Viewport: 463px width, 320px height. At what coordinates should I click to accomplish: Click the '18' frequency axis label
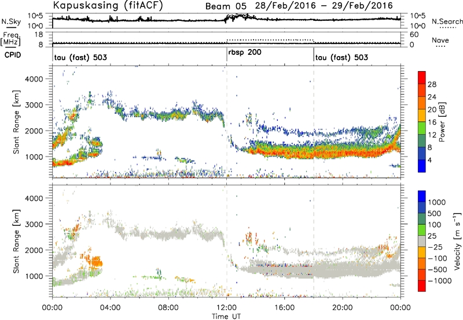tap(39, 35)
